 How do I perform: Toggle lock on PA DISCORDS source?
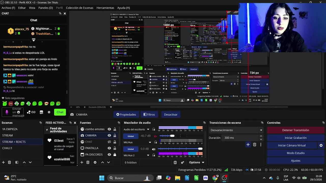[115, 155]
